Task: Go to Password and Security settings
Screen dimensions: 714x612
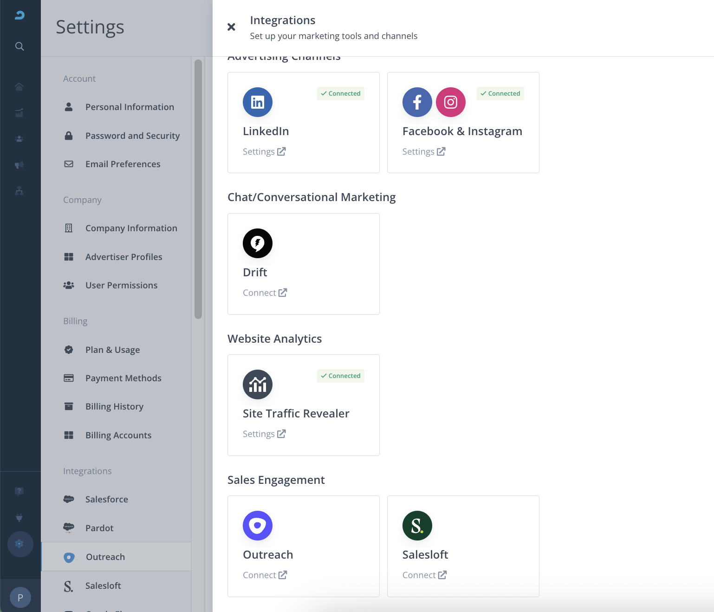Action: coord(132,136)
